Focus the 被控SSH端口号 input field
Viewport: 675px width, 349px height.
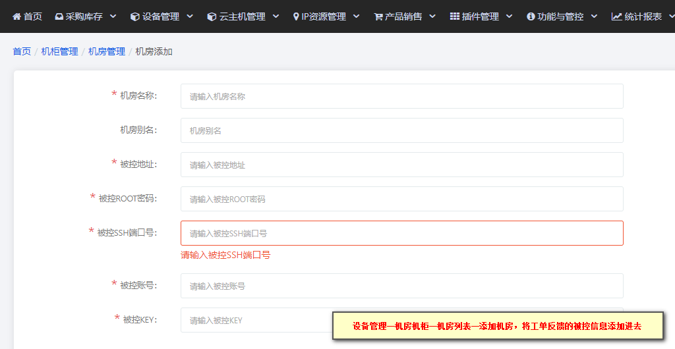point(401,233)
